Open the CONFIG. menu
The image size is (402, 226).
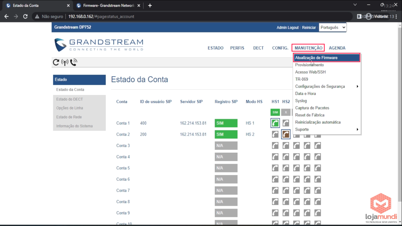(280, 48)
